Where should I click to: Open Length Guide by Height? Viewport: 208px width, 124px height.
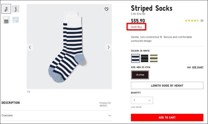click(x=167, y=86)
